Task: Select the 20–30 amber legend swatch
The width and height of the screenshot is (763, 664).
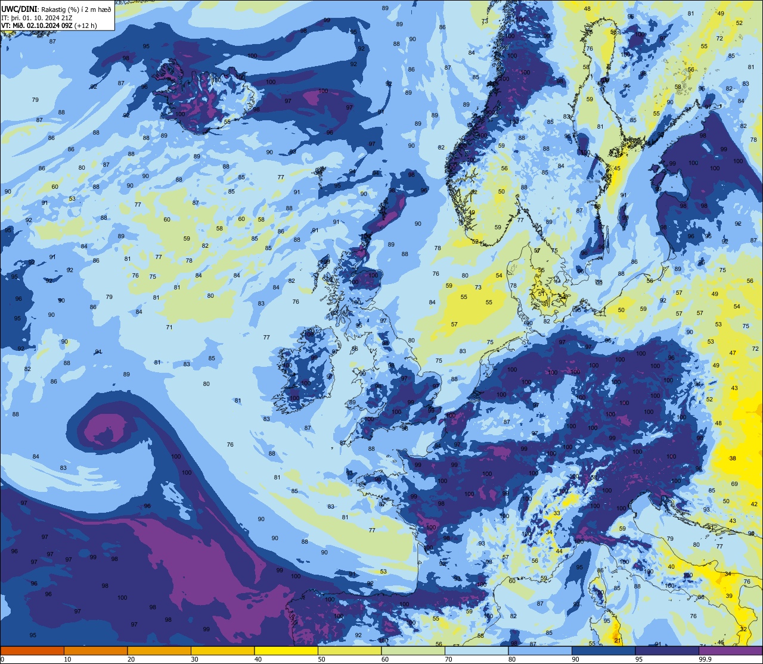Action: coord(159,650)
